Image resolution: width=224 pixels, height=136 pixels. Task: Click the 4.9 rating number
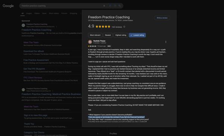[x=91, y=26]
